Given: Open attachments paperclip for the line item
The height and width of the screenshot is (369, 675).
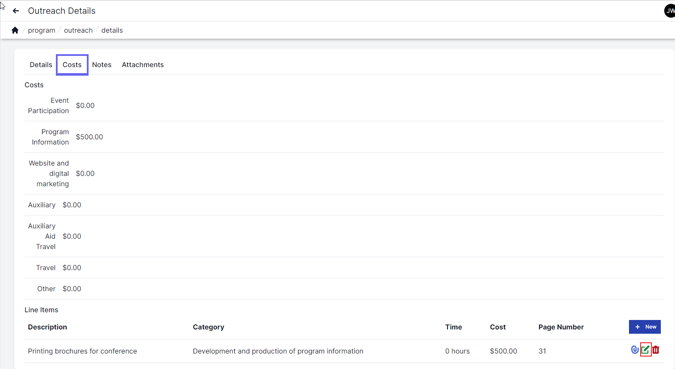Looking at the screenshot, I should pos(635,350).
